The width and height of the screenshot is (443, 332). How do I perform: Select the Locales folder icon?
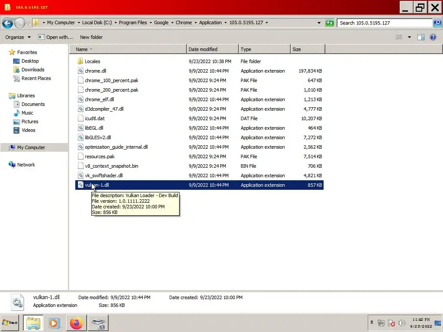(80, 61)
